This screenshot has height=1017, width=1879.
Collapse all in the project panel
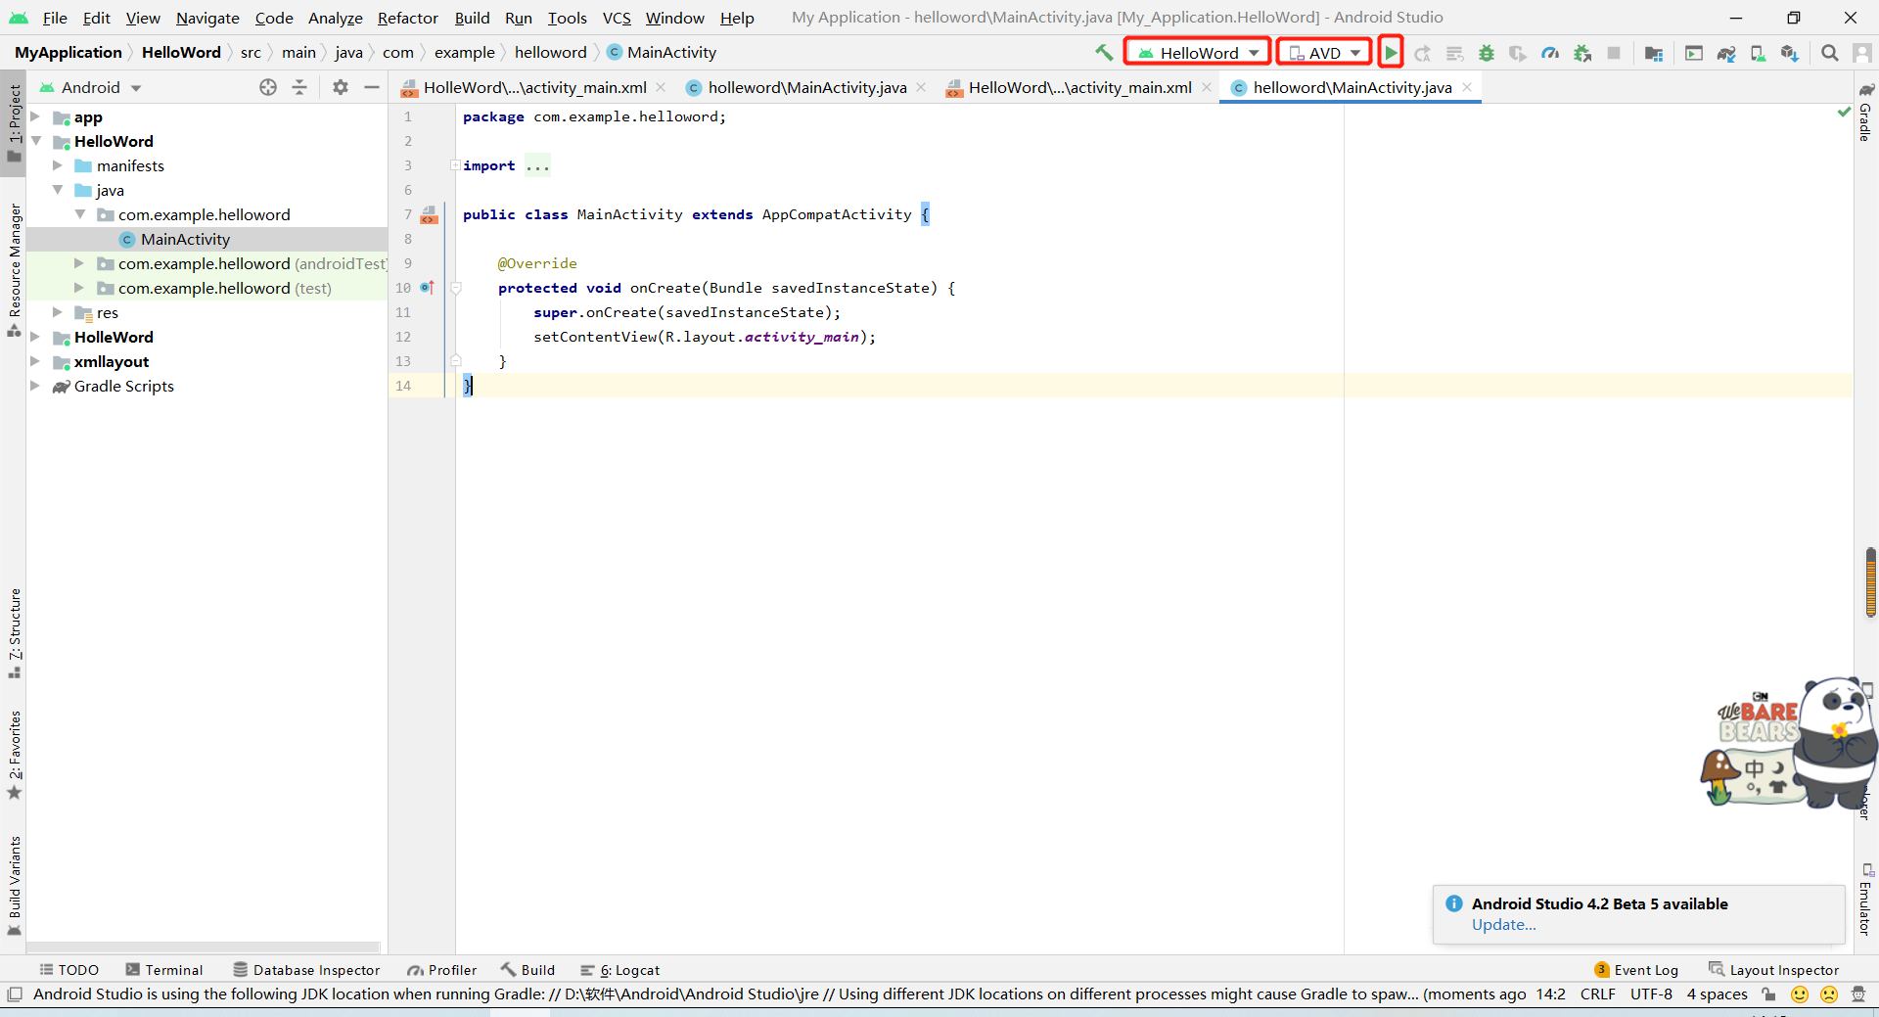[x=299, y=87]
